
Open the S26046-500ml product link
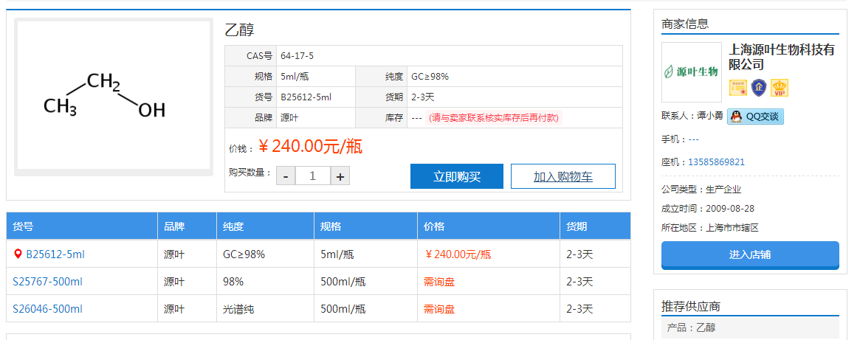click(48, 309)
